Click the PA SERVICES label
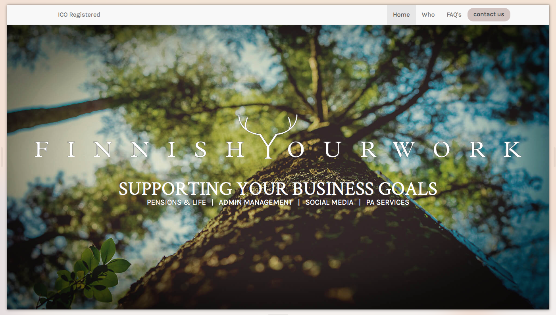 [388, 202]
